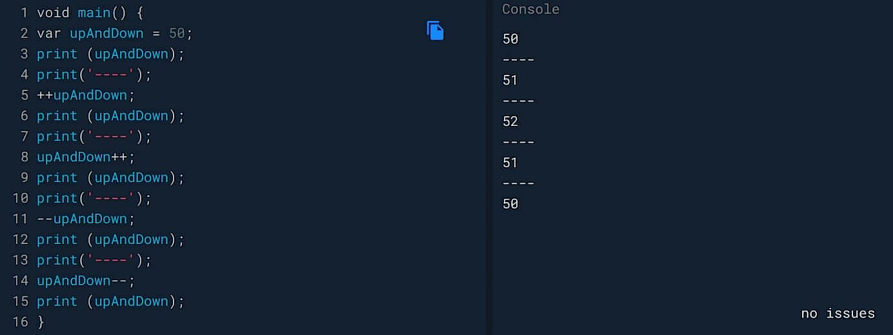Open the 'no issues' status label
The width and height of the screenshot is (893, 335).
(838, 314)
